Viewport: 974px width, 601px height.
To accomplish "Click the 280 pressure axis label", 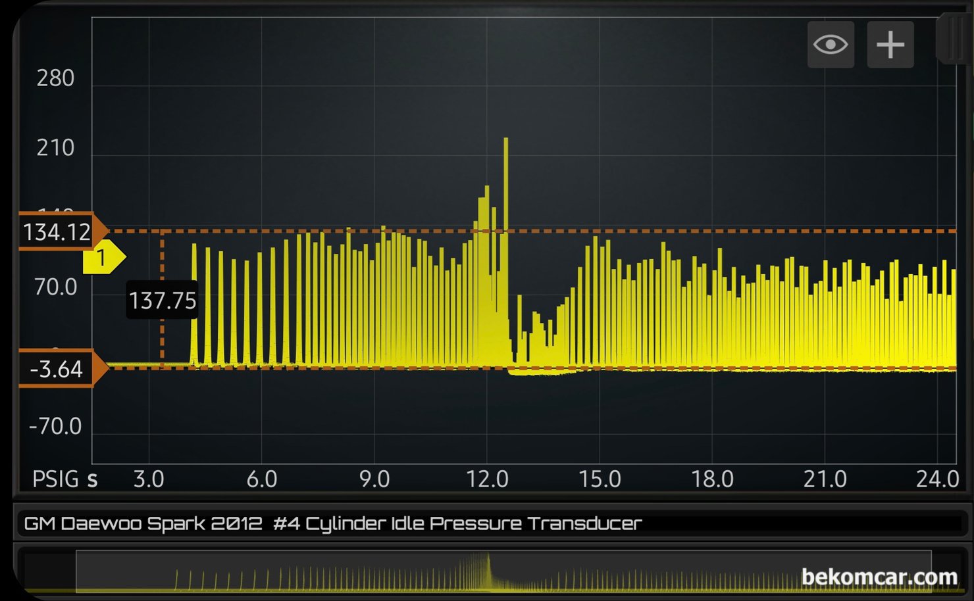I will point(55,78).
